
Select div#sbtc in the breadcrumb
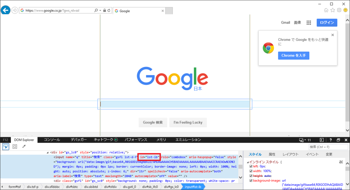click(x=72, y=187)
